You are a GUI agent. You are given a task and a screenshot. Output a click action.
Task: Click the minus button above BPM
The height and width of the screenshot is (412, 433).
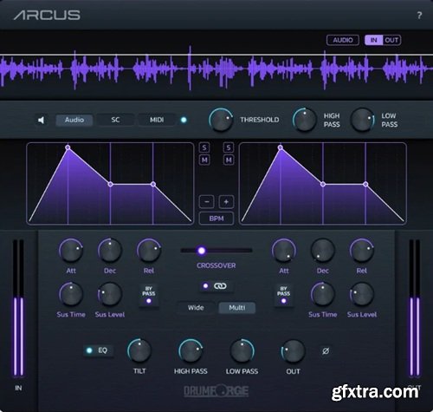point(206,202)
